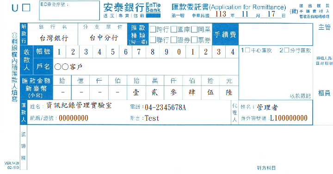Click the 億 column header
Viewport: 333px width, 174px height.
tap(80, 81)
